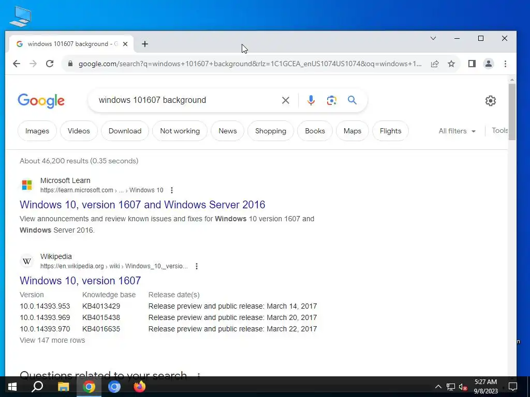Image resolution: width=530 pixels, height=397 pixels.
Task: Click View 147 more rows
Action: coord(52,340)
